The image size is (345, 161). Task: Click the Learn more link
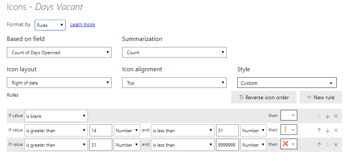(83, 24)
